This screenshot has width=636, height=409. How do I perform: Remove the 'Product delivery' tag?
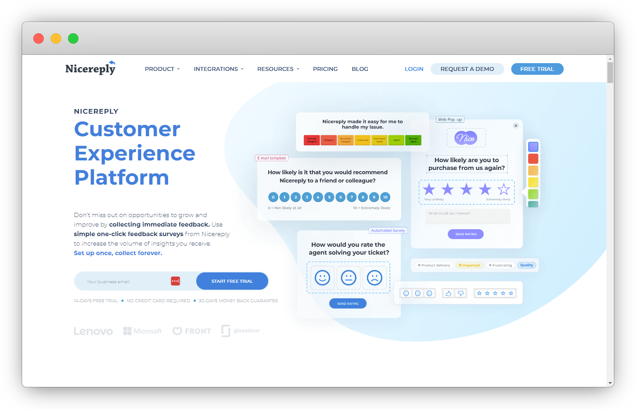coord(419,265)
